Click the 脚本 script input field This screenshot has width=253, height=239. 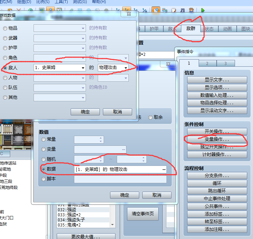click(120, 179)
